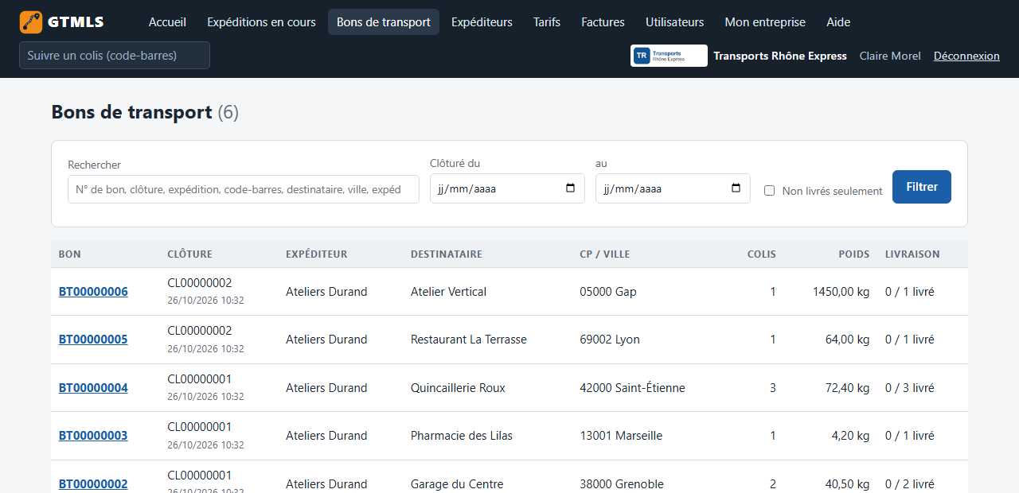Go to the Accueil menu
Image resolution: width=1019 pixels, height=493 pixels.
coord(167,22)
